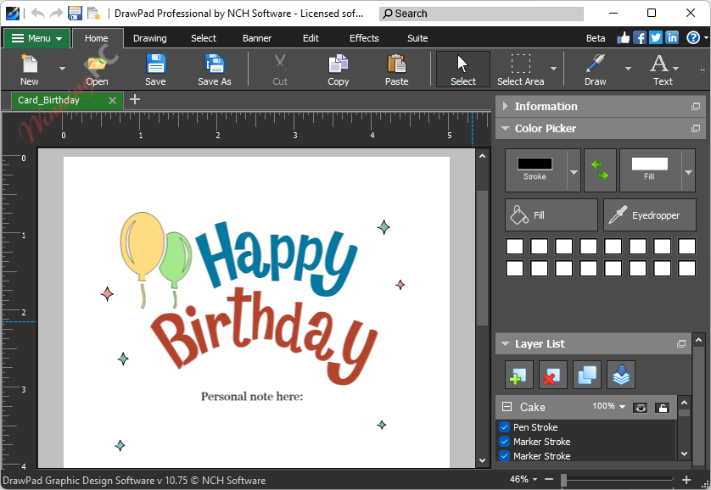This screenshot has width=711, height=490.
Task: Switch to the Drawing tab
Action: (150, 38)
